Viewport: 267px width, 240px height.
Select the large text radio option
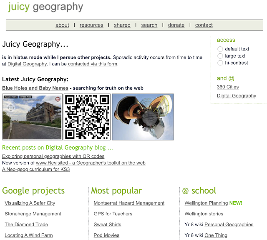(220, 56)
